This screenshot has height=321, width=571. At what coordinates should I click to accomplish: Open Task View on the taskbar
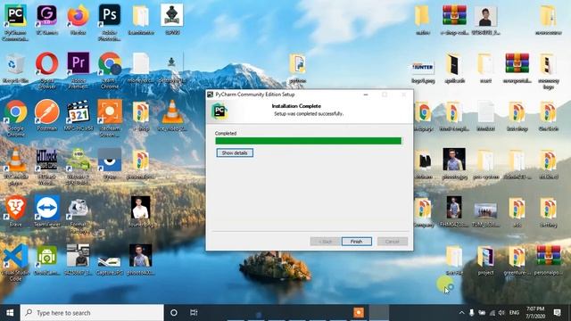tap(194, 313)
